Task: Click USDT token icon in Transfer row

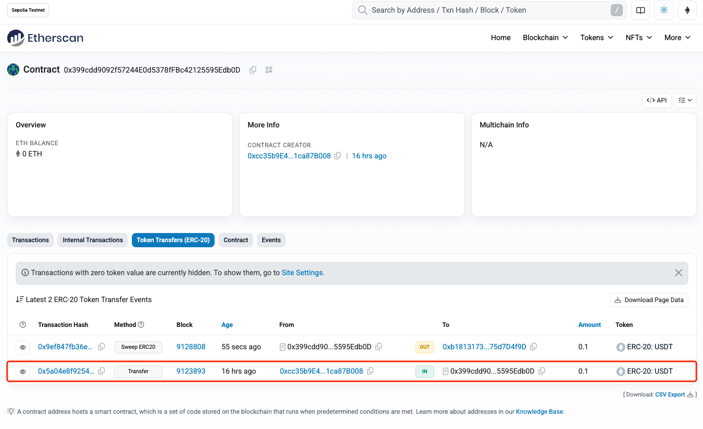Action: click(620, 372)
